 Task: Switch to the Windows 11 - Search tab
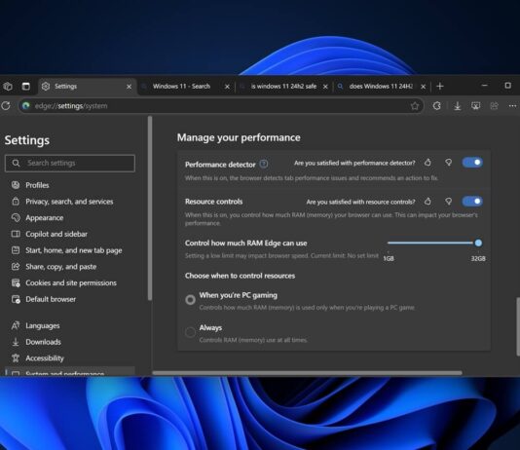tap(186, 87)
